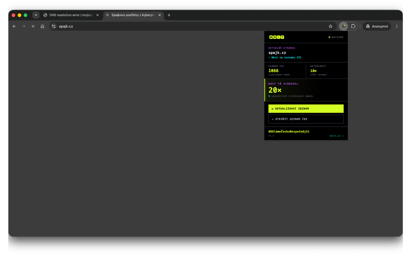Click 'Není na seznamu ČOI' status text
Image resolution: width=411 pixels, height=256 pixels.
(285, 58)
